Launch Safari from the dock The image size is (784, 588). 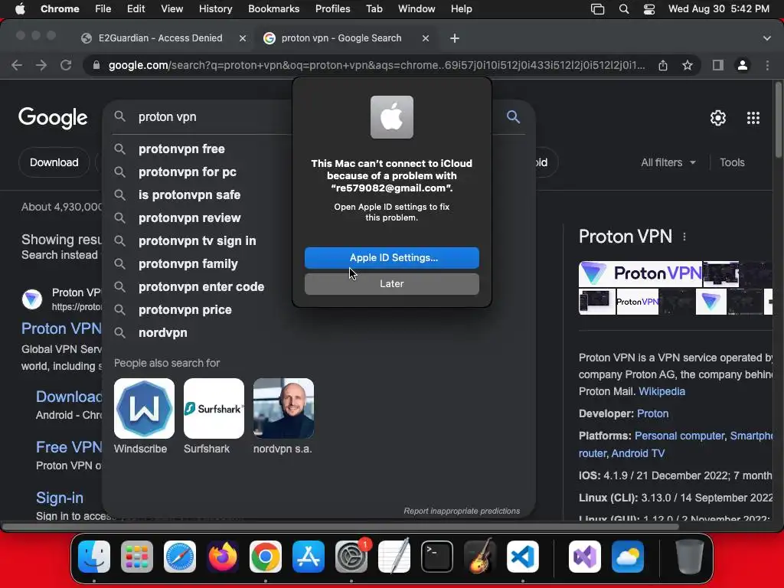179,557
